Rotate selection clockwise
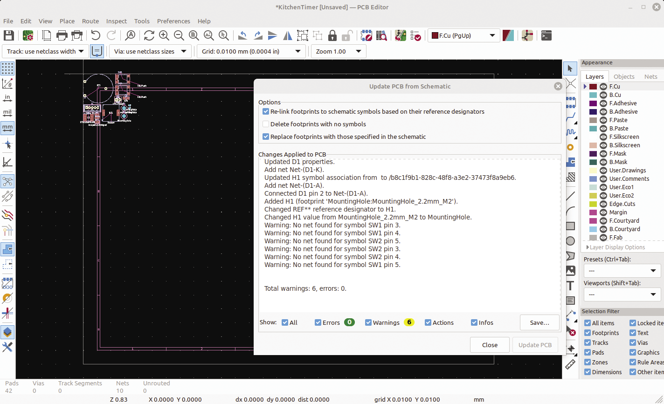Screen dimensions: 664x404 (x=257, y=35)
